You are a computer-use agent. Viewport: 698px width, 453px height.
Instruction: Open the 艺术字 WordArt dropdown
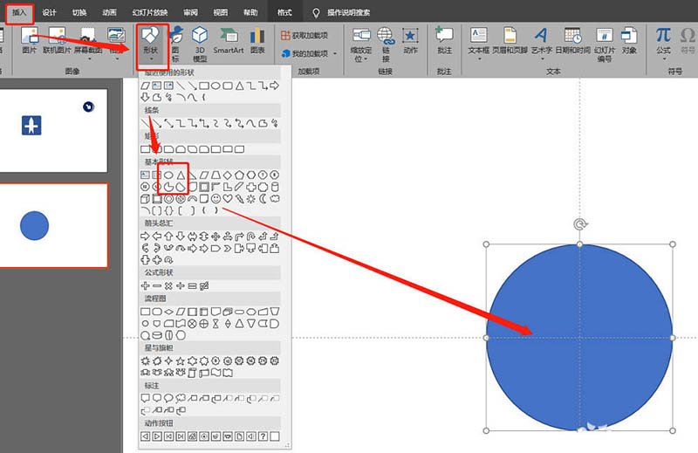click(542, 43)
